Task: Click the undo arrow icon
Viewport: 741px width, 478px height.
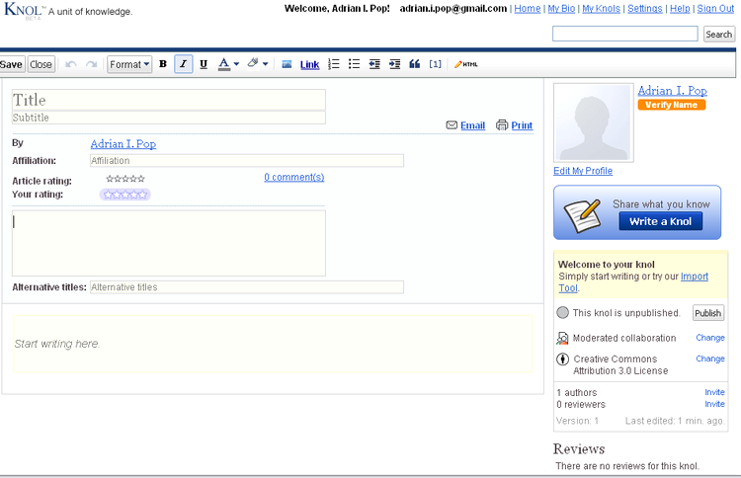Action: 71,64
